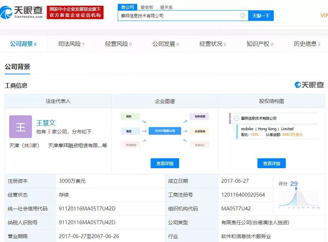The image size is (328, 242).
Task: Select industry value 软件和信息技术服务业
Action: [x=246, y=236]
